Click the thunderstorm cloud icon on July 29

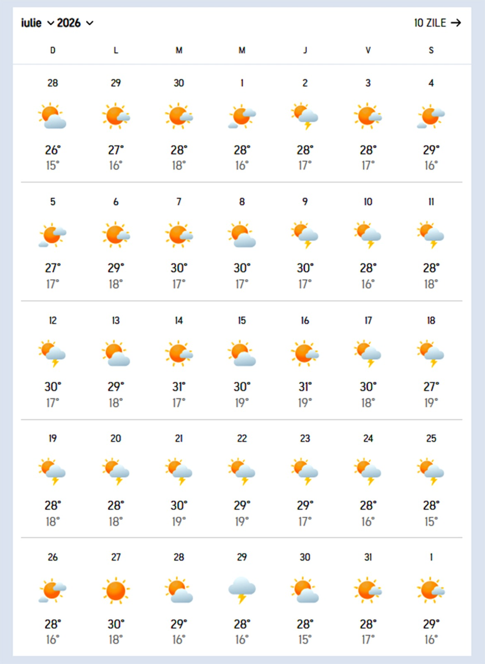(242, 590)
